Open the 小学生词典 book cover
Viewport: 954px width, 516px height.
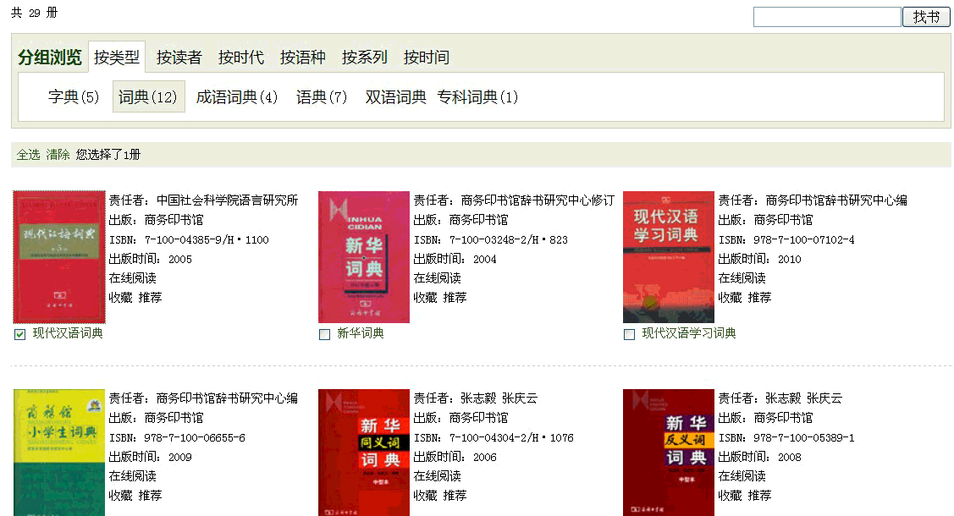[x=59, y=453]
